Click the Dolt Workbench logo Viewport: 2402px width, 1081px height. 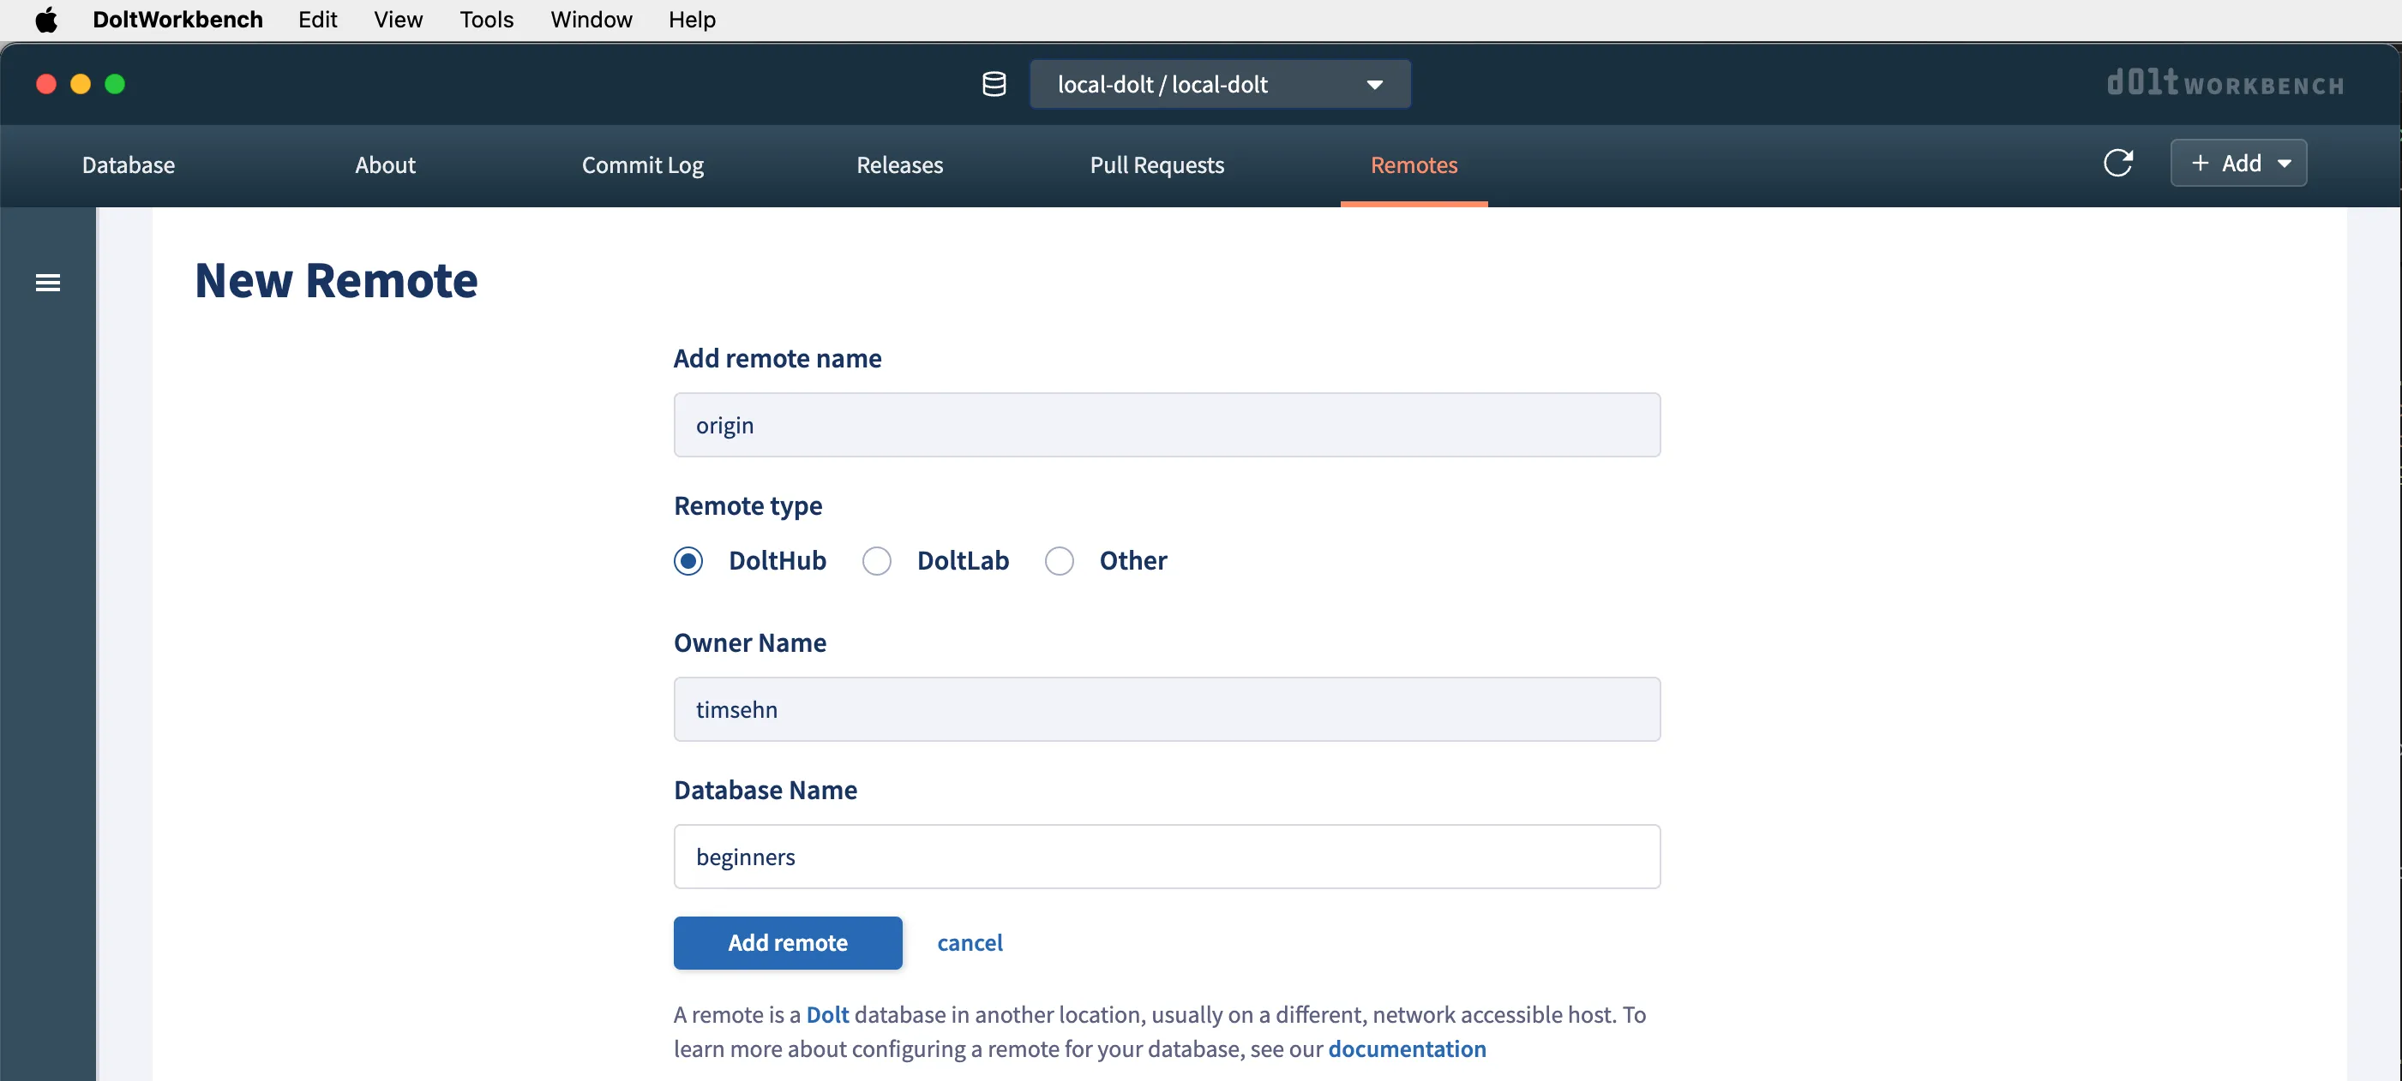coord(2225,84)
